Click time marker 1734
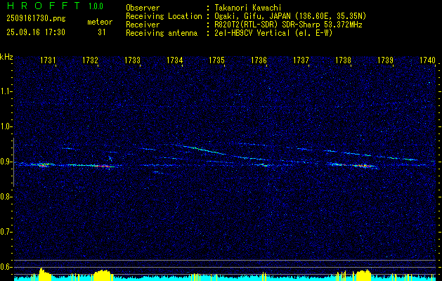This screenshot has height=281, width=442. coord(174,60)
